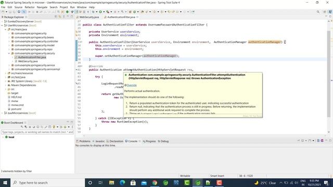
Task: Collapse the UserMicroservices project
Action: (x=2, y=25)
